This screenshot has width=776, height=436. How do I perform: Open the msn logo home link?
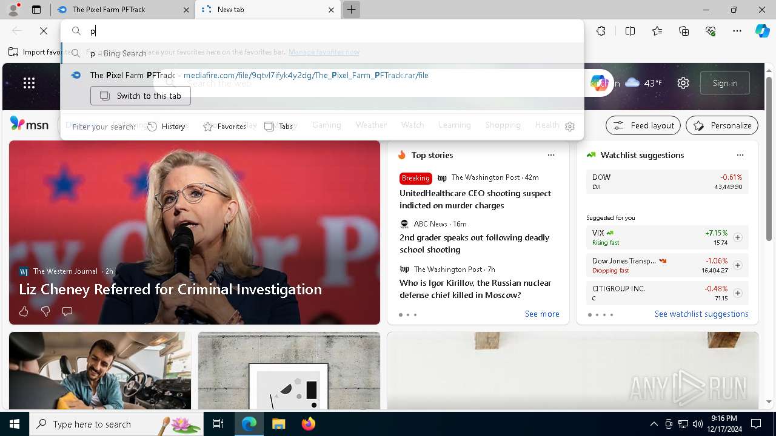coord(30,124)
